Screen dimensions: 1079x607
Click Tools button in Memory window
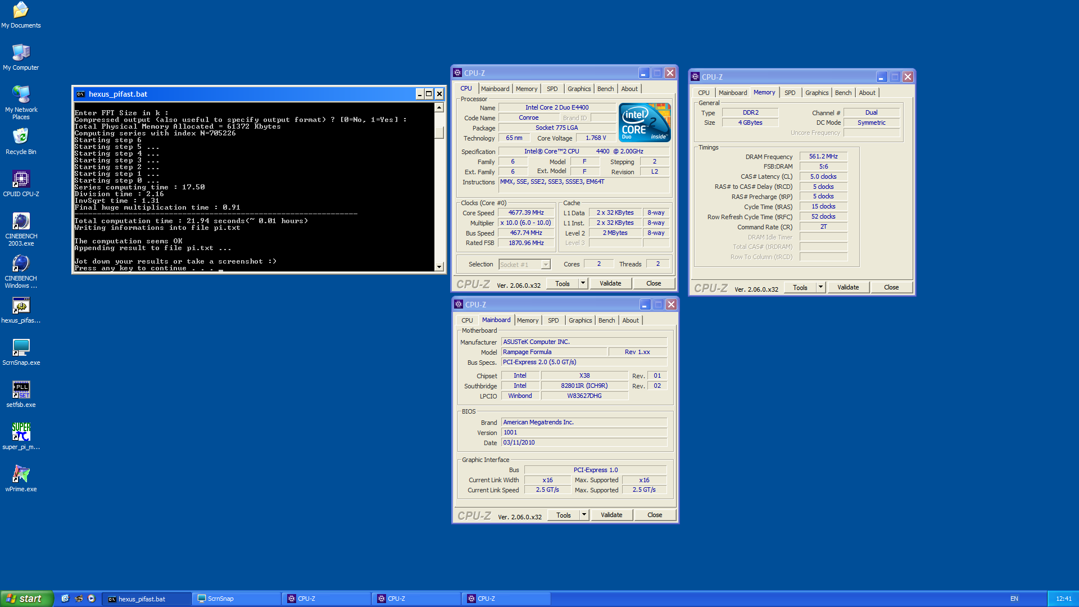[800, 288]
